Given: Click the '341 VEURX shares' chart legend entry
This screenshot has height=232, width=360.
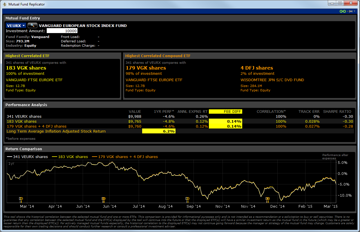Looking at the screenshot, I should click(x=27, y=157).
